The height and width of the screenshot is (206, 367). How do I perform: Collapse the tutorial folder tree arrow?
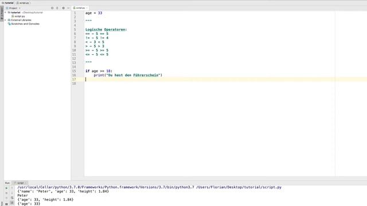point(6,13)
